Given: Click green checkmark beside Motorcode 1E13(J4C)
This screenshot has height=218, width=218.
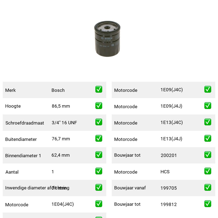Looking at the screenshot, I should [208, 122].
